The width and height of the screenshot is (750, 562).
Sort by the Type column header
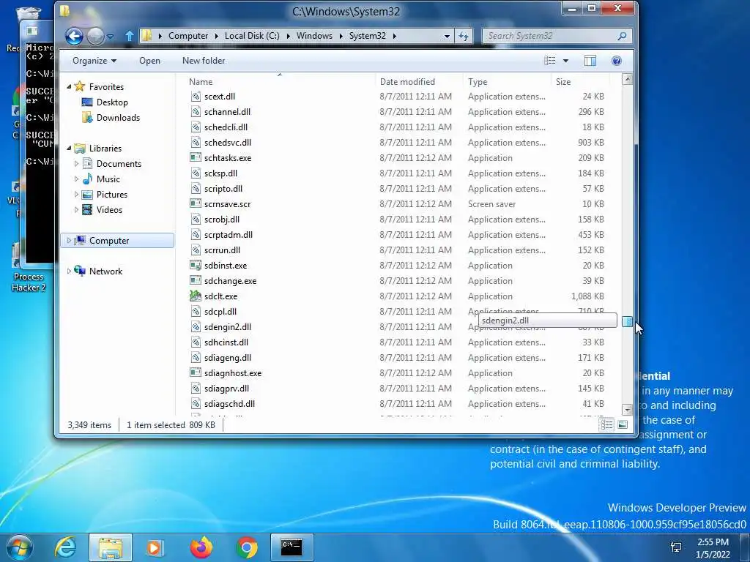[x=506, y=82]
